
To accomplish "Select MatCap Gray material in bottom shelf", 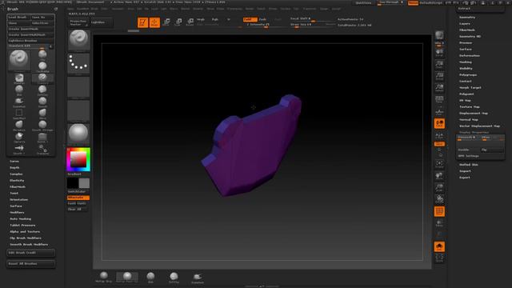I will (x=103, y=278).
